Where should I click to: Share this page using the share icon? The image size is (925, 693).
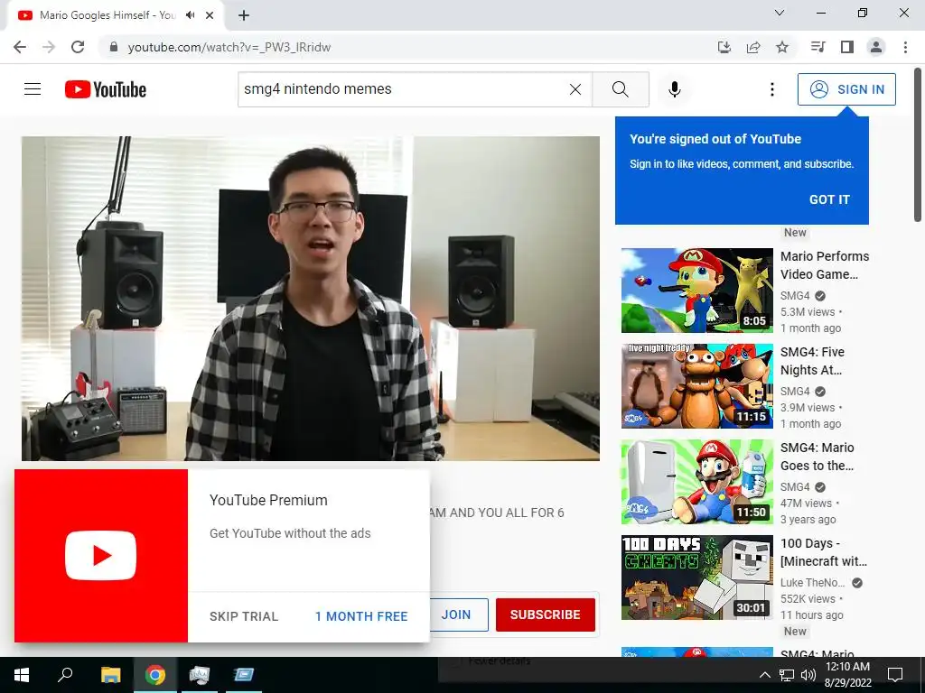pos(753,47)
